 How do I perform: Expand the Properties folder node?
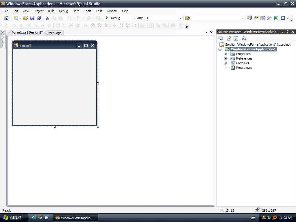click(x=225, y=54)
